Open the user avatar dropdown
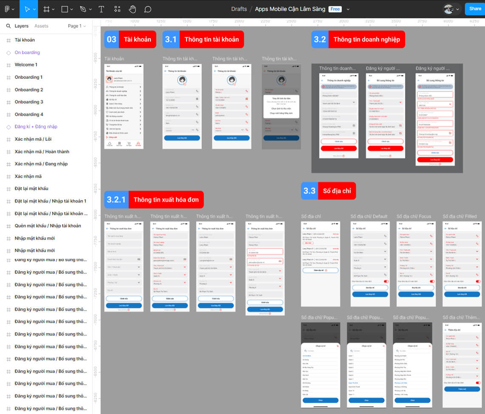Image resolution: width=485 pixels, height=414 pixels. click(x=452, y=9)
